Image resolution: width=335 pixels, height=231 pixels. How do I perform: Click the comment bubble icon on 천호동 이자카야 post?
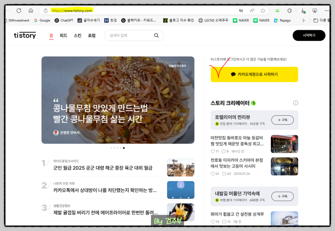click(225, 173)
